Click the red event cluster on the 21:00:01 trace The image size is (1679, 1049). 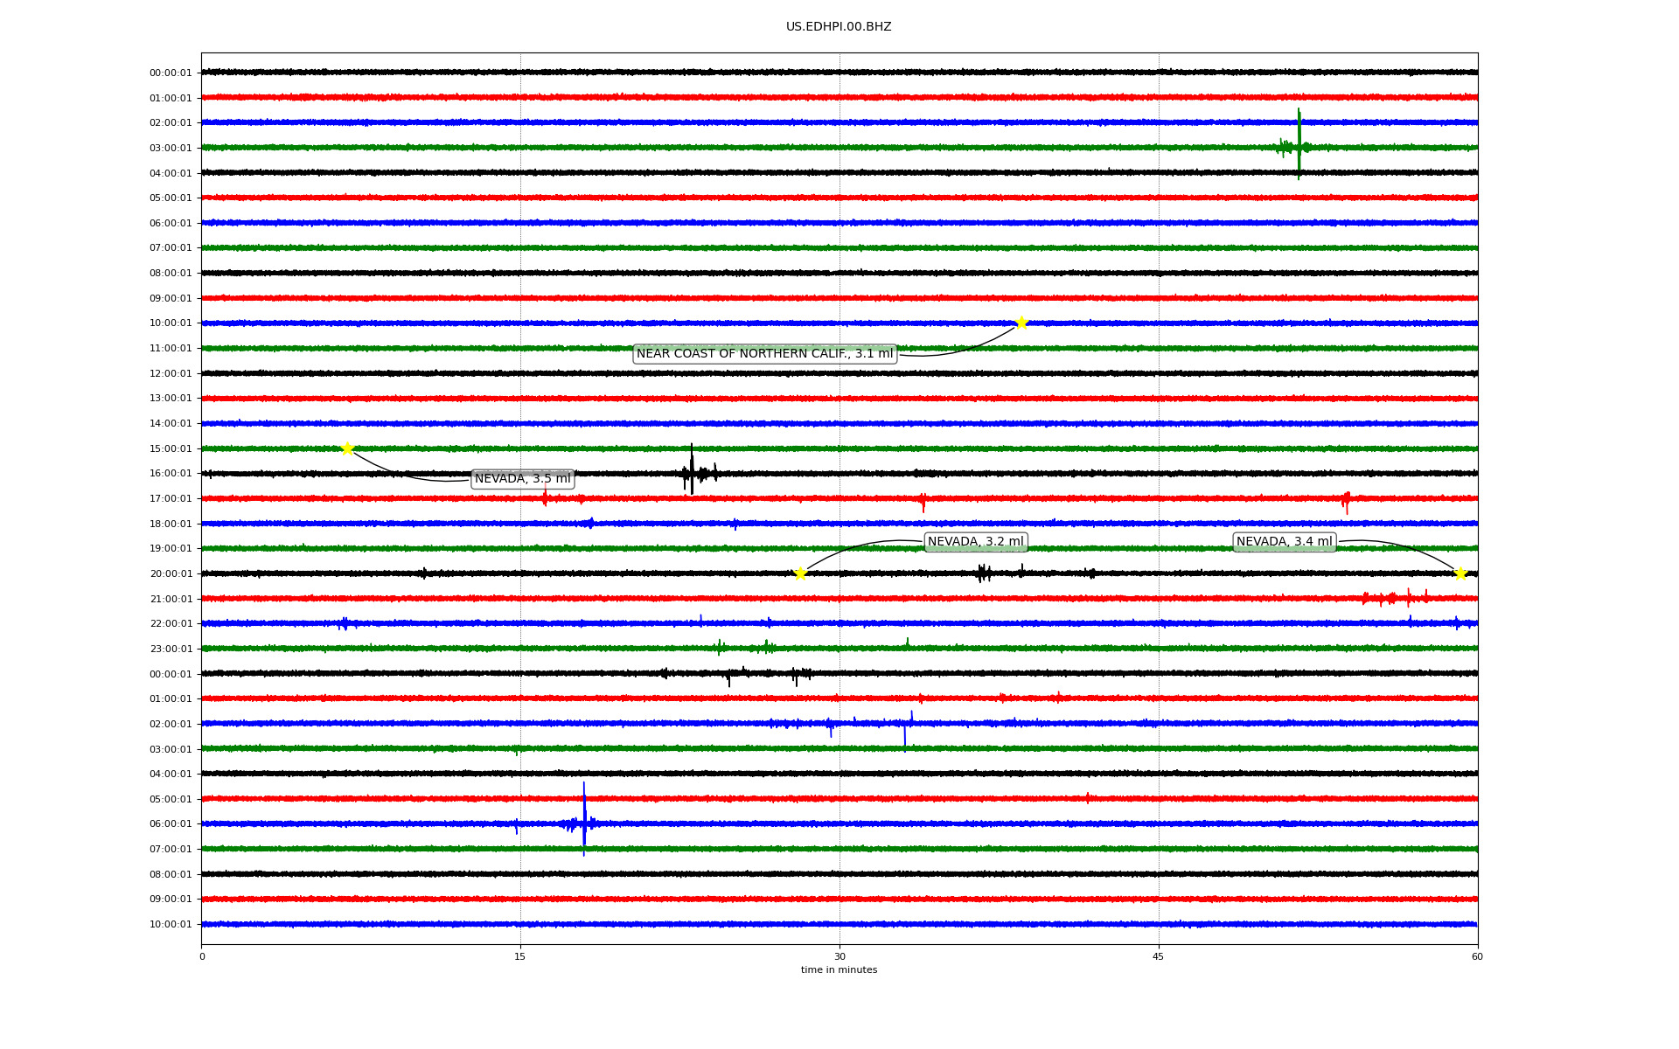[x=1390, y=599]
